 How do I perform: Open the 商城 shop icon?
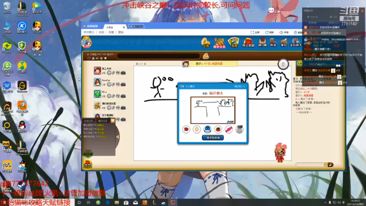[x=273, y=42]
